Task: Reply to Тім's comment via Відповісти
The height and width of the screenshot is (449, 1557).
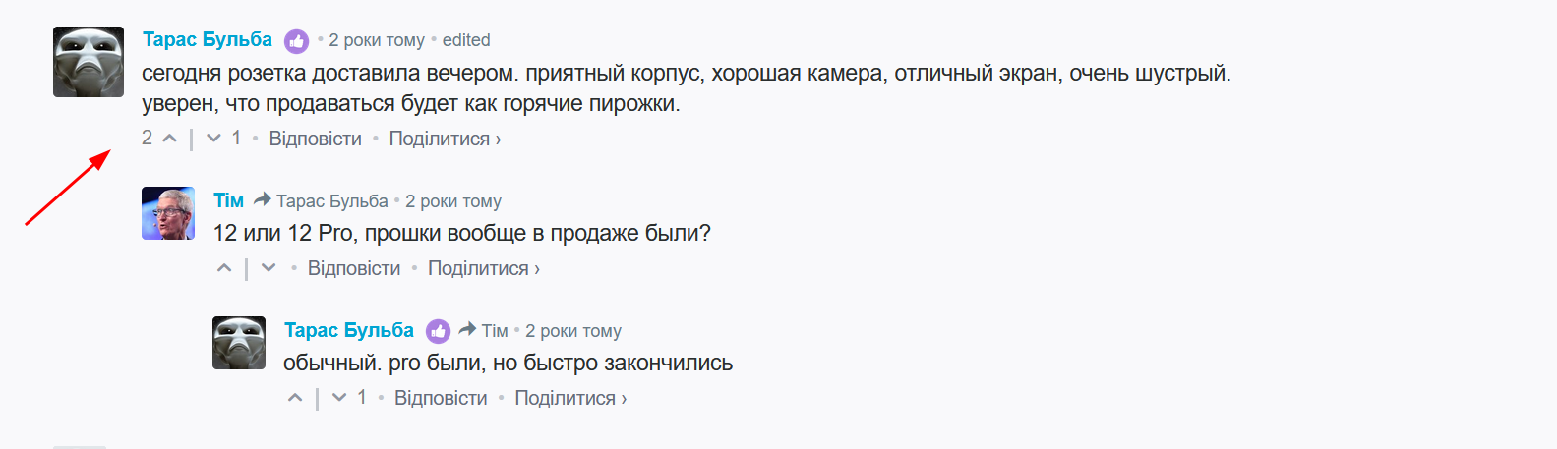Action: coord(354,268)
